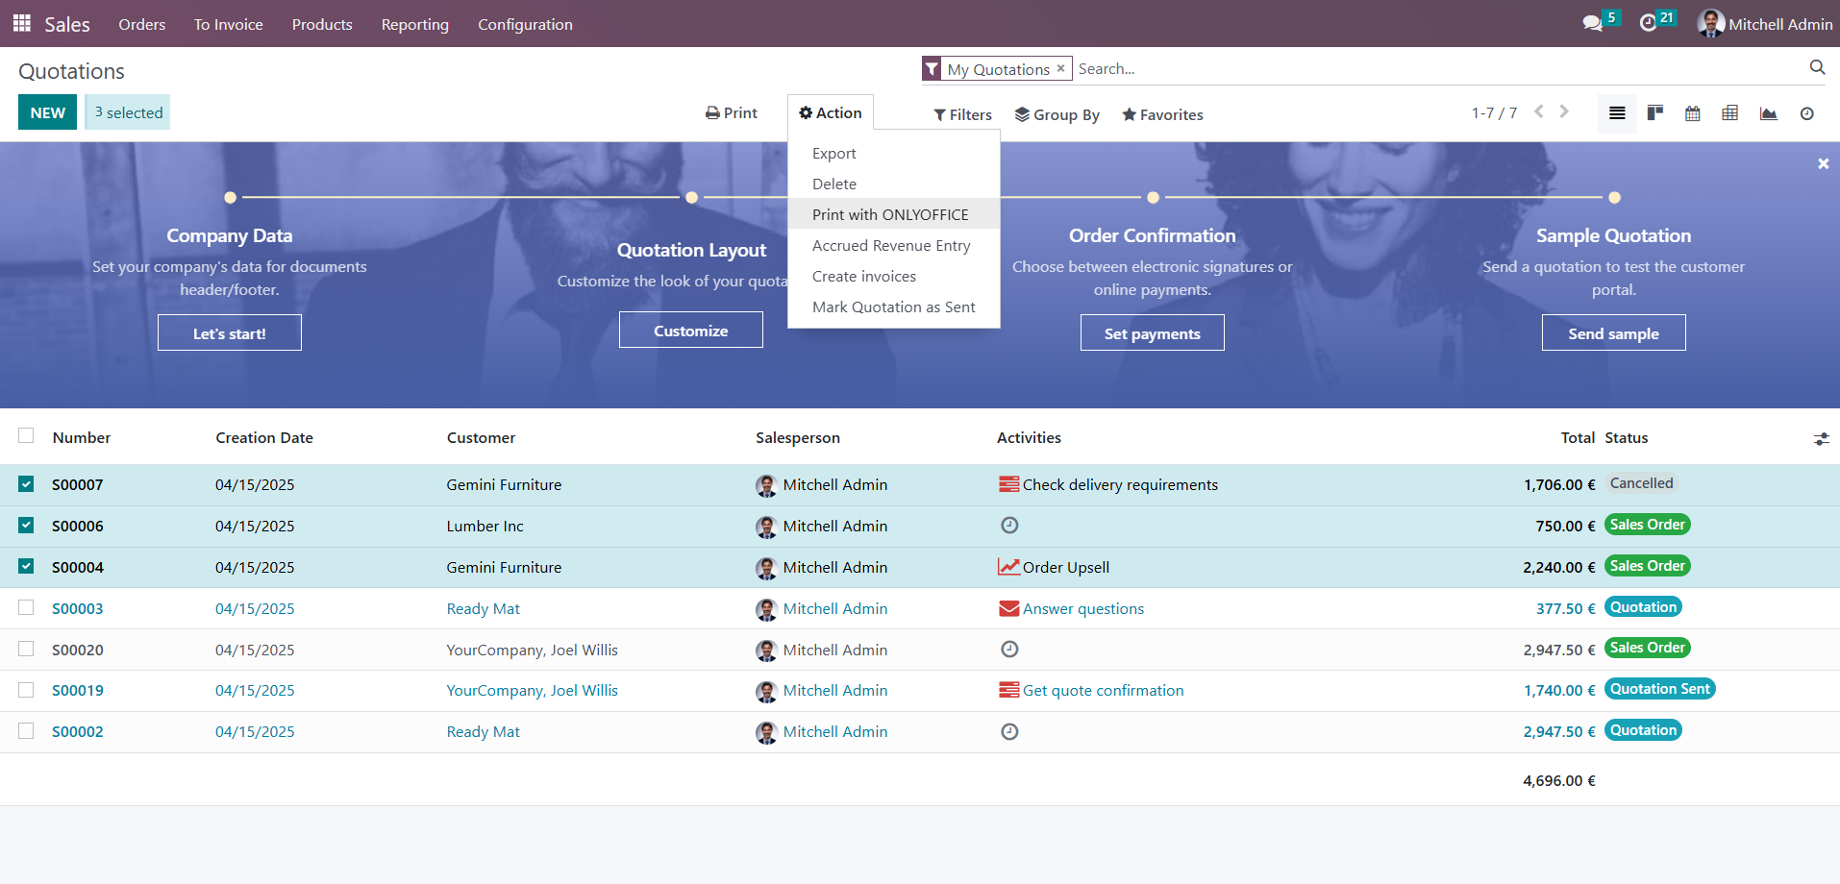Open the Favorites dropdown
Image resolution: width=1840 pixels, height=884 pixels.
1162,114
